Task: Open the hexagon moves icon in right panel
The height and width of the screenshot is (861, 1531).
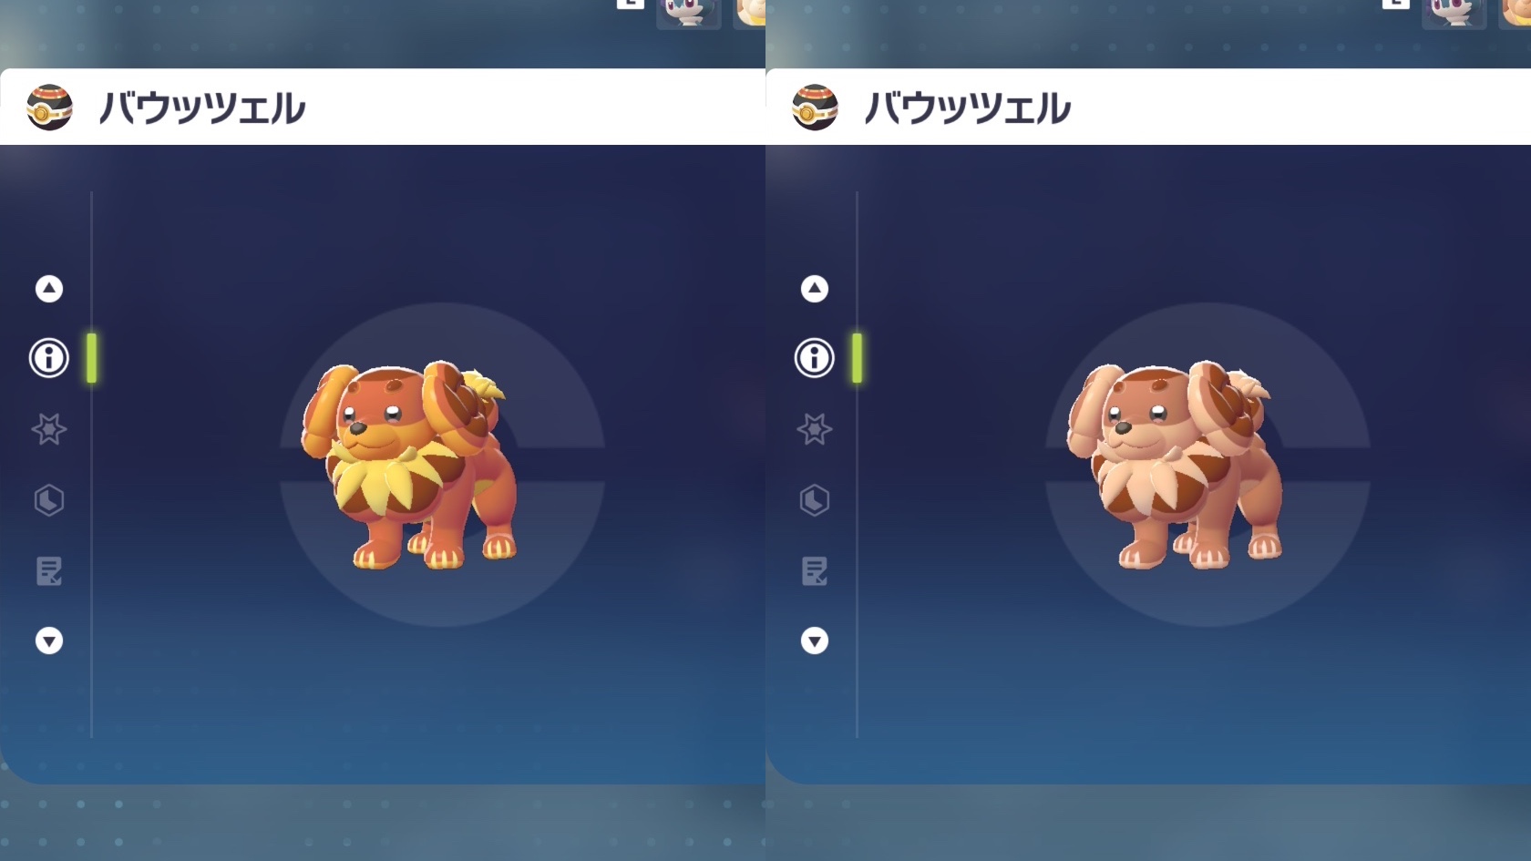Action: (x=815, y=500)
